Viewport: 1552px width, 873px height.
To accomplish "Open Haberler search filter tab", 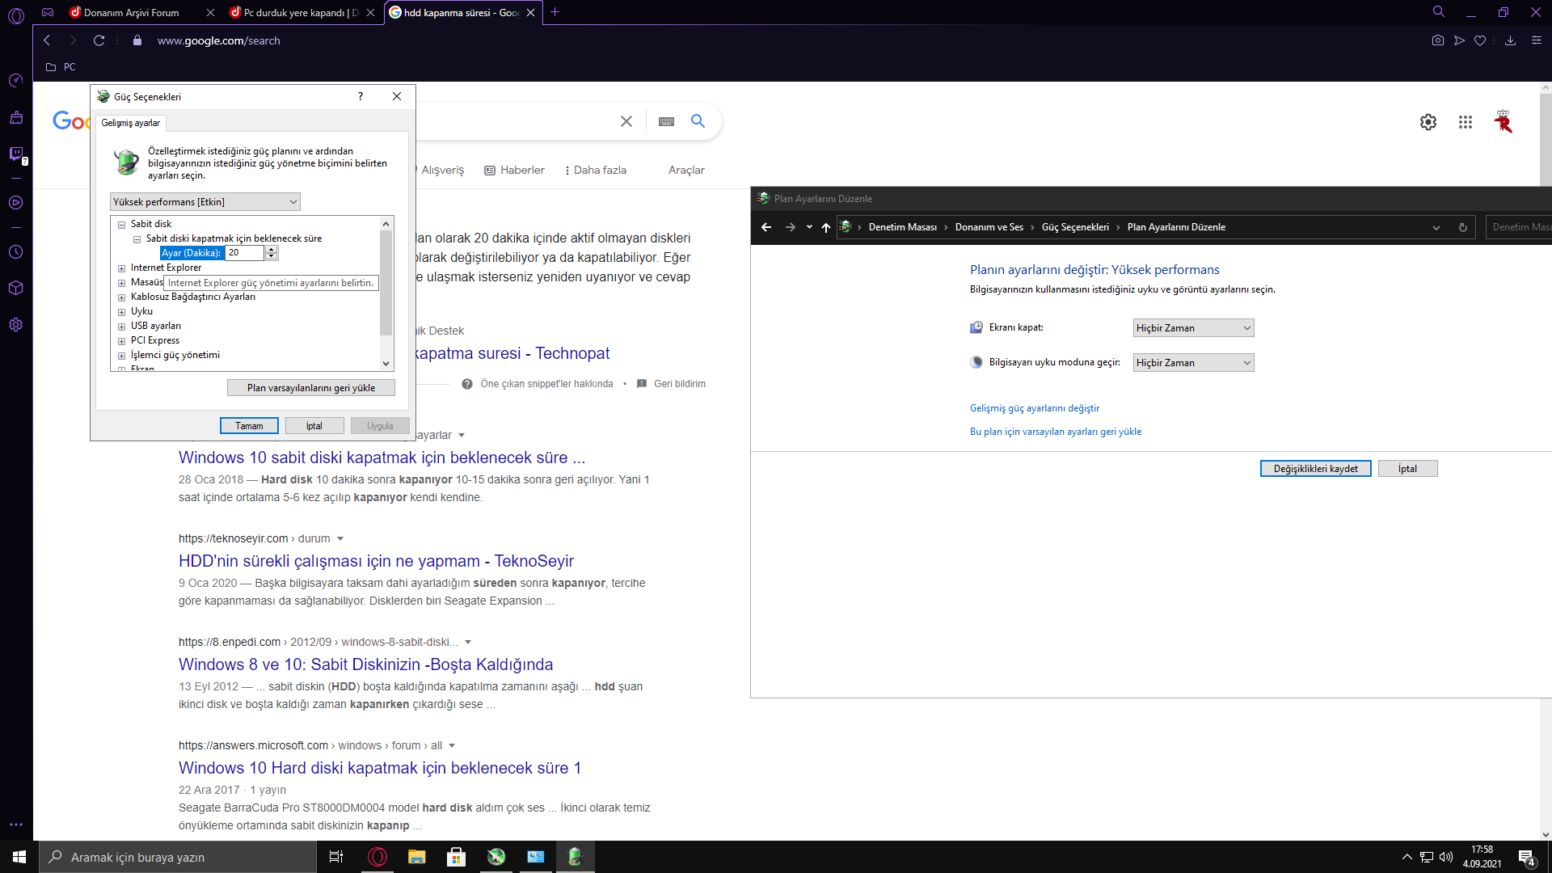I will coord(514,170).
